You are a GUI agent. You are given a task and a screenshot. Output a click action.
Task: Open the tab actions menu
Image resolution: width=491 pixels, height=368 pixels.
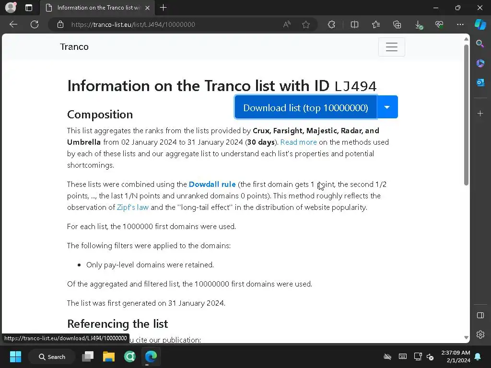tap(28, 8)
